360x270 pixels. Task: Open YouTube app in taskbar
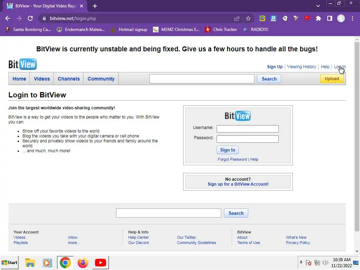(x=100, y=263)
